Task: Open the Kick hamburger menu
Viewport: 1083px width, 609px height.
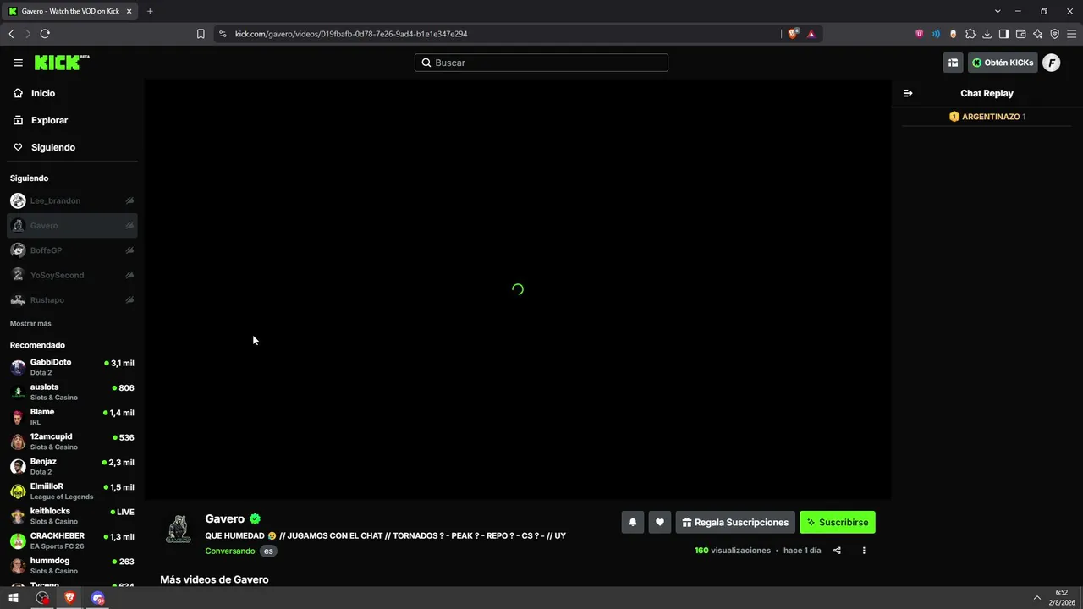Action: (18, 63)
